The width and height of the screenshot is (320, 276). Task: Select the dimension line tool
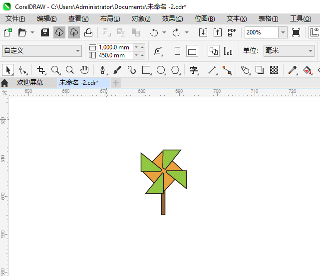click(x=213, y=70)
